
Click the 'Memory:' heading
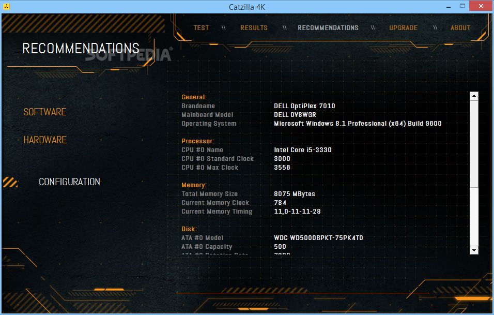coord(194,185)
